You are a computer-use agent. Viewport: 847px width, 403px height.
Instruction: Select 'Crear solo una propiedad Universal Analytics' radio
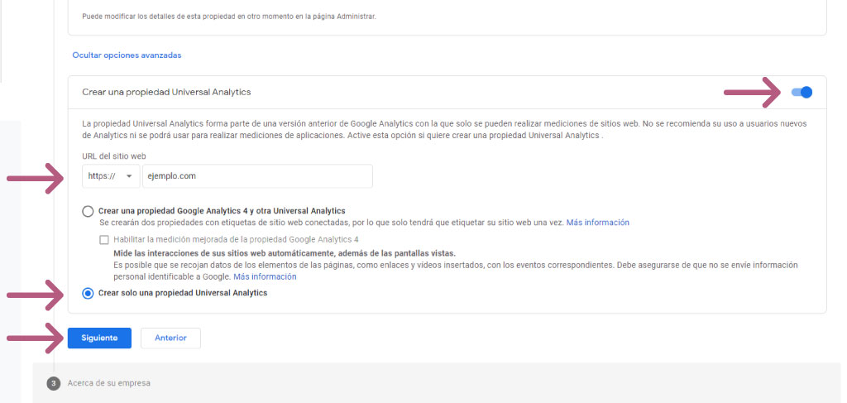(88, 293)
